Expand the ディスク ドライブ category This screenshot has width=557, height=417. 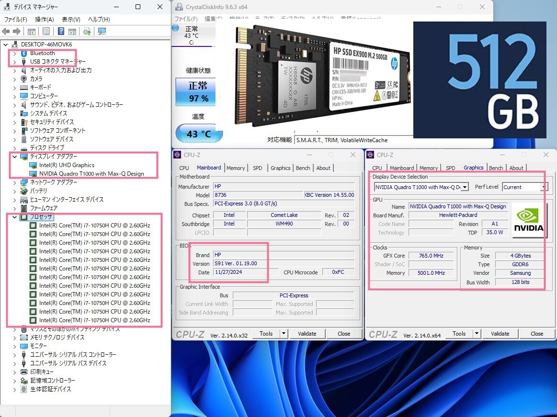pyautogui.click(x=14, y=148)
